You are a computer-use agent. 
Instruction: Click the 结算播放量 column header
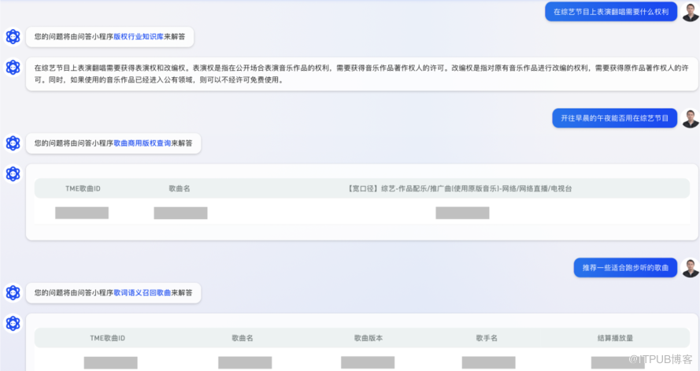pyautogui.click(x=615, y=339)
